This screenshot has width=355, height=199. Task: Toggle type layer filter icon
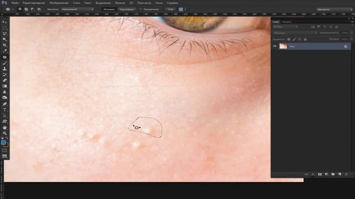pos(324,27)
